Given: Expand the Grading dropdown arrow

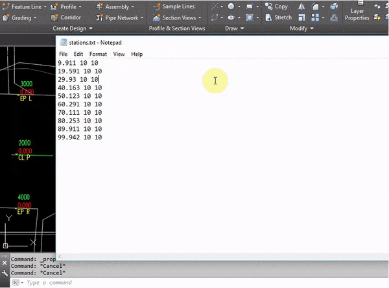Looking at the screenshot, I should pyautogui.click(x=35, y=18).
